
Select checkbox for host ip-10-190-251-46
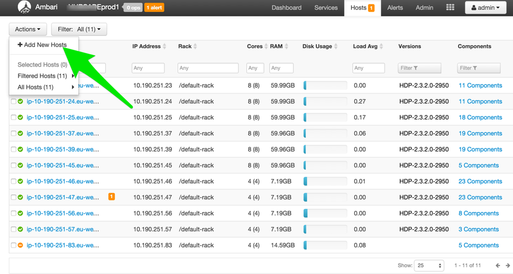(x=14, y=182)
